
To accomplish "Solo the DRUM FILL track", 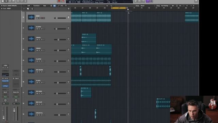I will point(40,115).
